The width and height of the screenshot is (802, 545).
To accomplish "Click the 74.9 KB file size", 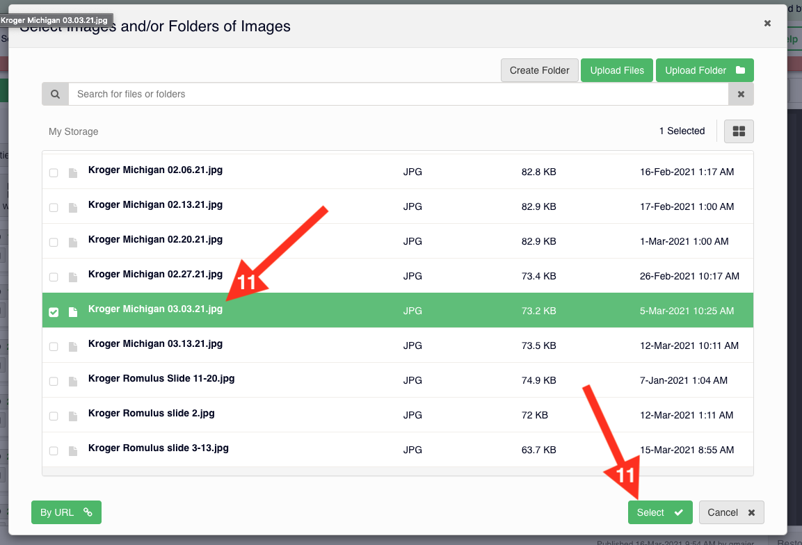I will [x=538, y=381].
